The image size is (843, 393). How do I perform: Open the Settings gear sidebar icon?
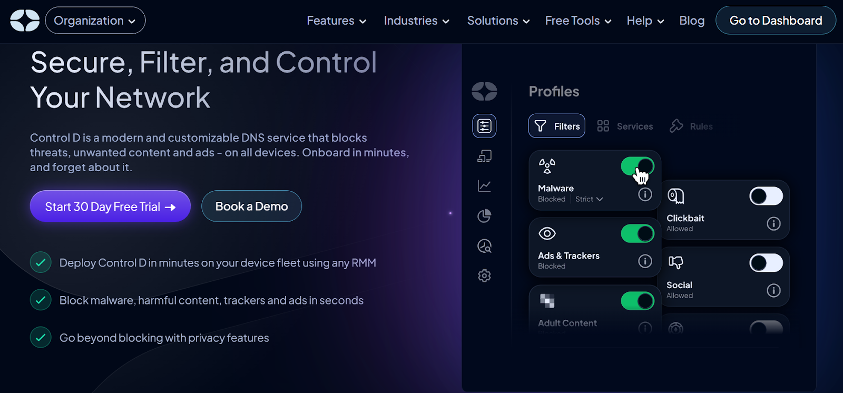(484, 276)
